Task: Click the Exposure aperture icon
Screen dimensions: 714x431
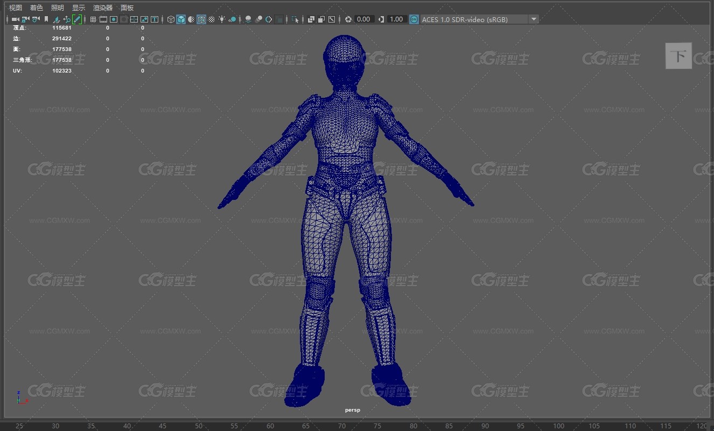Action: [x=348, y=19]
